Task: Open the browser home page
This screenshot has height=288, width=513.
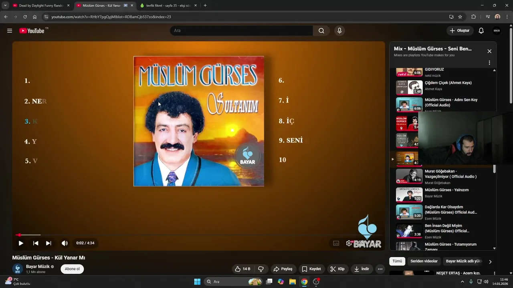Action: coord(34,17)
